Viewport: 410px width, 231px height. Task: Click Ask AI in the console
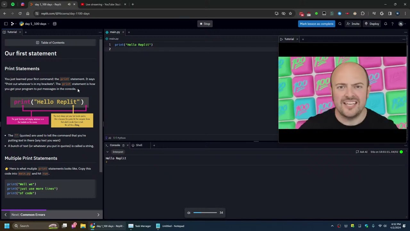click(x=362, y=152)
